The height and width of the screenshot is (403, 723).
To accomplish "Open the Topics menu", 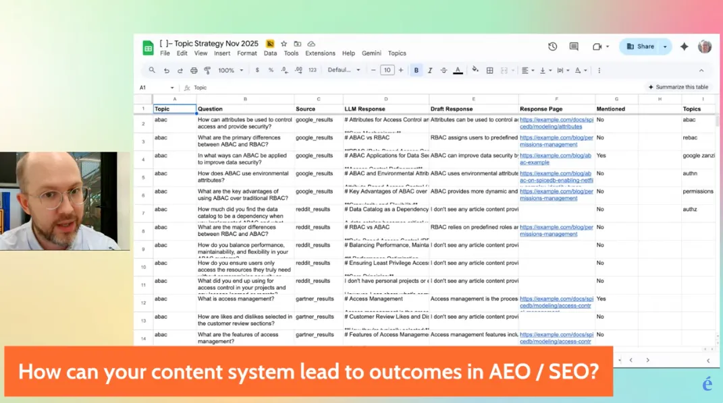I will tap(397, 53).
